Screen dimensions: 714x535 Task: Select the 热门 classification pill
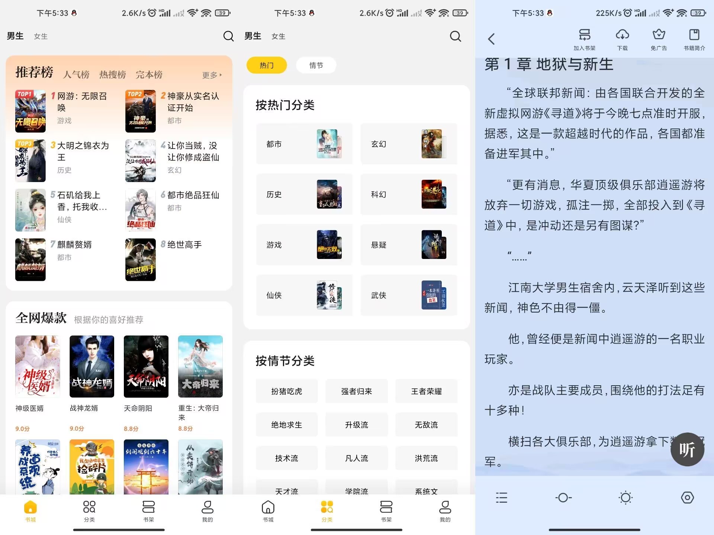click(x=267, y=65)
